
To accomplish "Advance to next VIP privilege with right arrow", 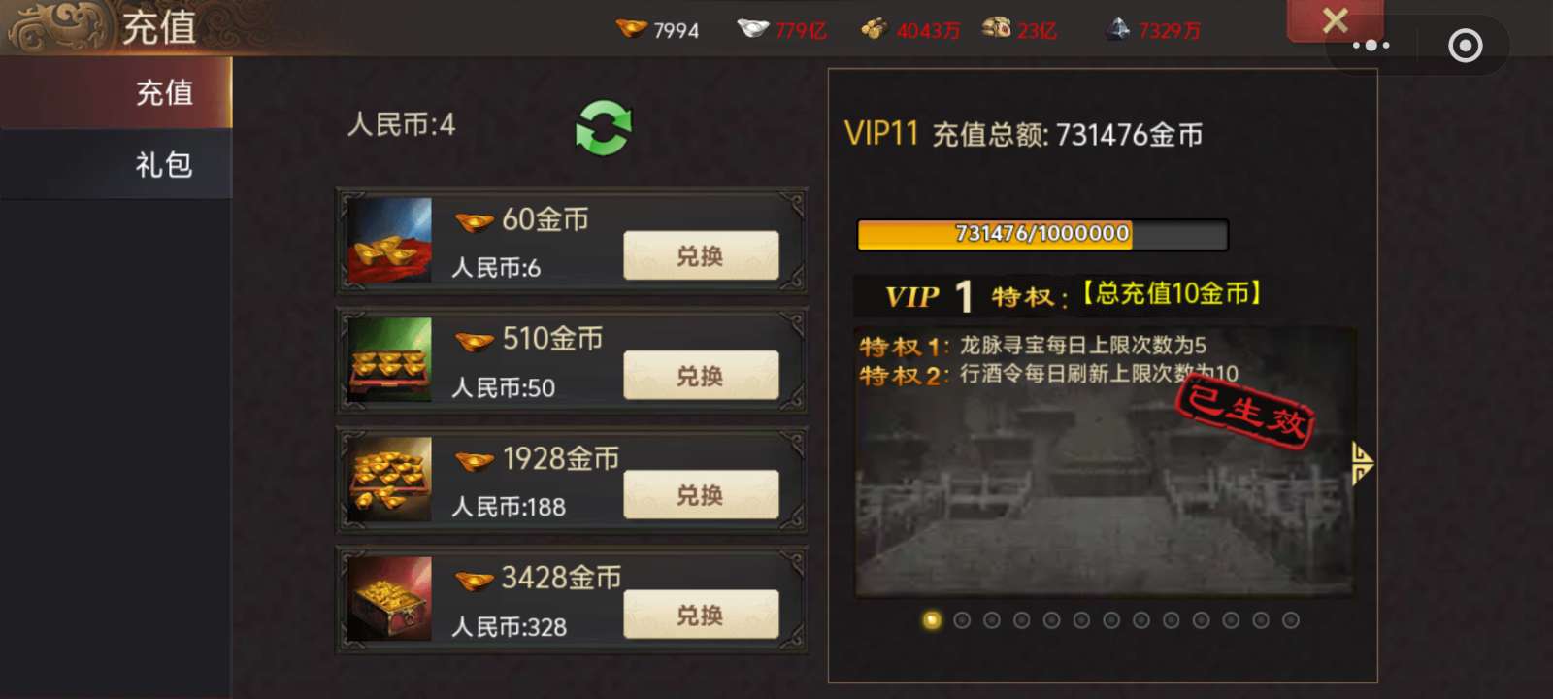I will (x=1363, y=463).
